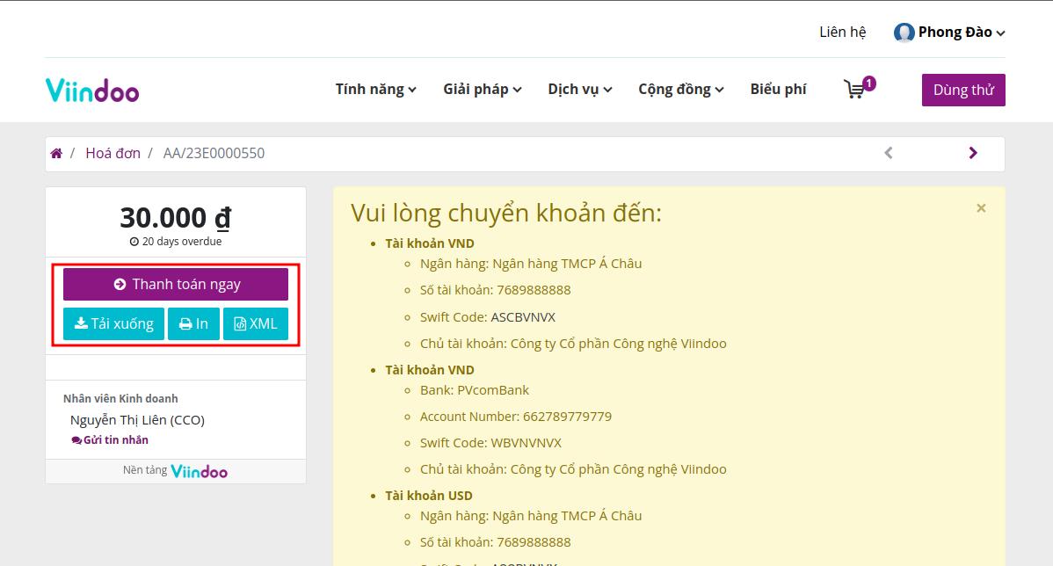Go to next invoice with right arrow
This screenshot has height=566, width=1053.
pos(973,153)
